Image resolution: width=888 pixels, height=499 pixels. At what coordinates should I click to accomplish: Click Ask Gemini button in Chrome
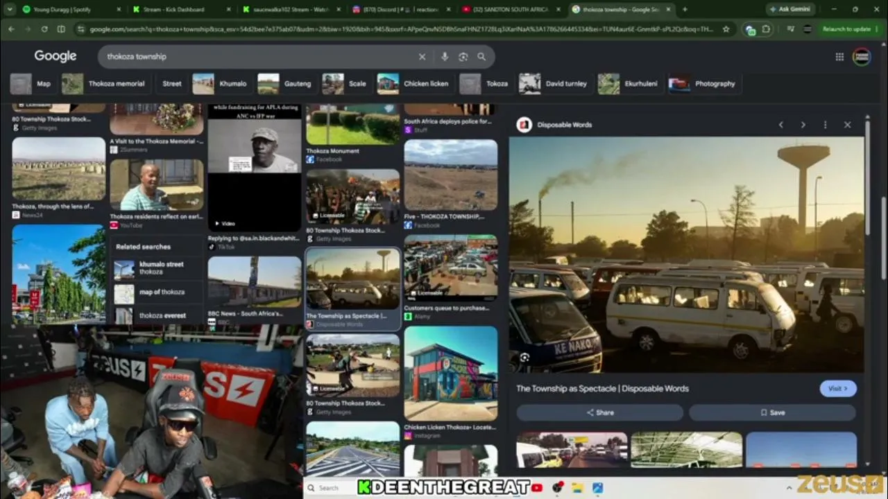(792, 9)
